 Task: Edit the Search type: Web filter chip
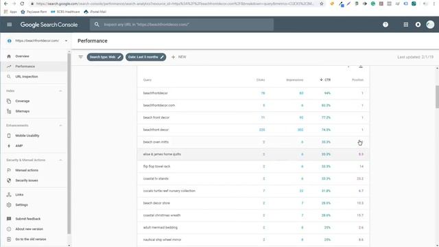click(105, 57)
